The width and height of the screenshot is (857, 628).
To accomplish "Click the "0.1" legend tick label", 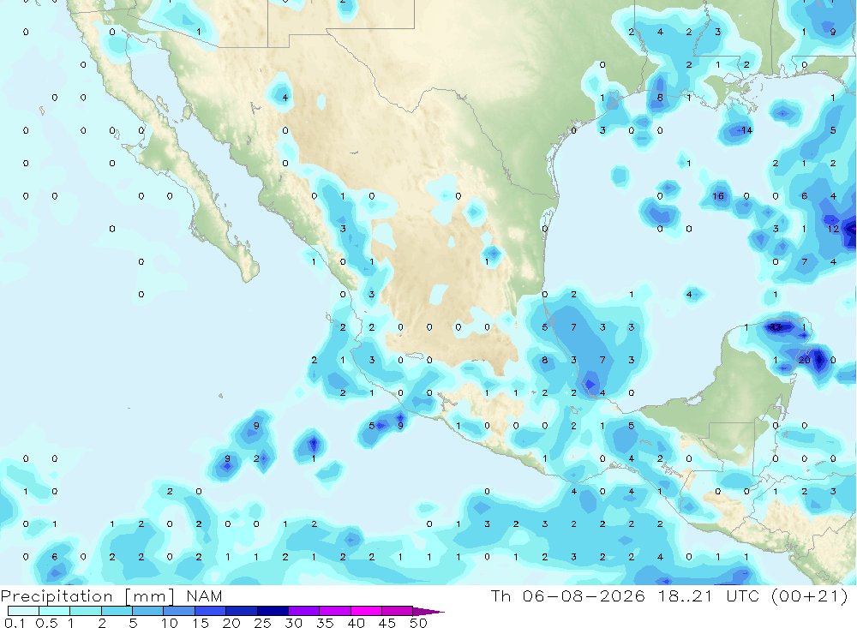I will pos(15,623).
